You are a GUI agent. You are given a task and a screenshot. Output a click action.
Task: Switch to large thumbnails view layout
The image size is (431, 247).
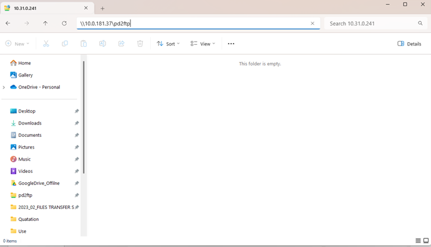(x=426, y=241)
